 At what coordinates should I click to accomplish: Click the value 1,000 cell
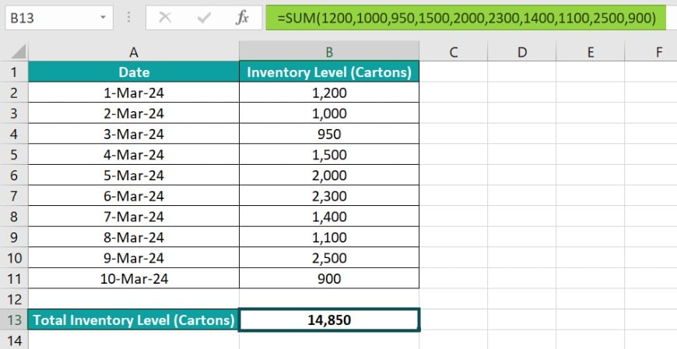(x=329, y=113)
